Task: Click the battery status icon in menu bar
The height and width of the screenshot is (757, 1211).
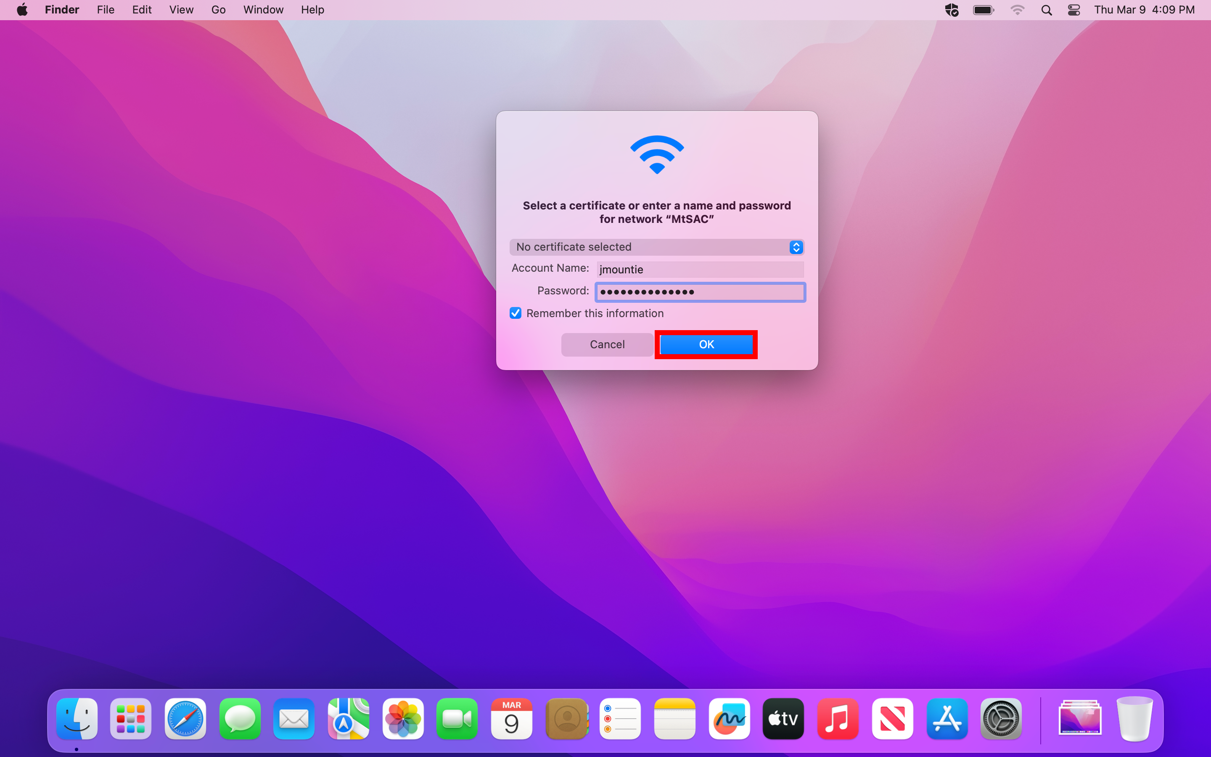Action: click(984, 10)
